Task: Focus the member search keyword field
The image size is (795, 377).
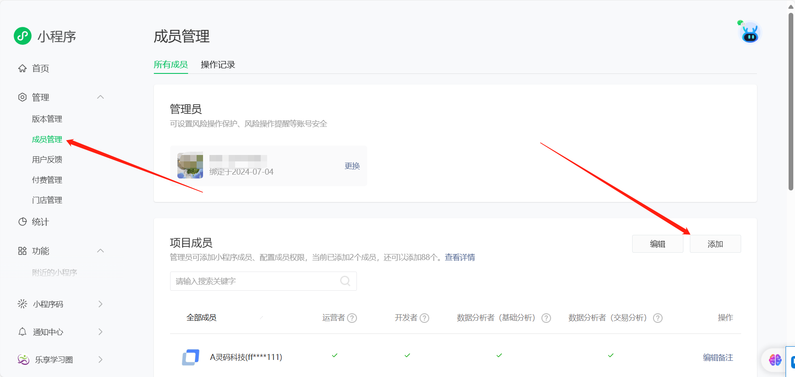Action: [254, 281]
